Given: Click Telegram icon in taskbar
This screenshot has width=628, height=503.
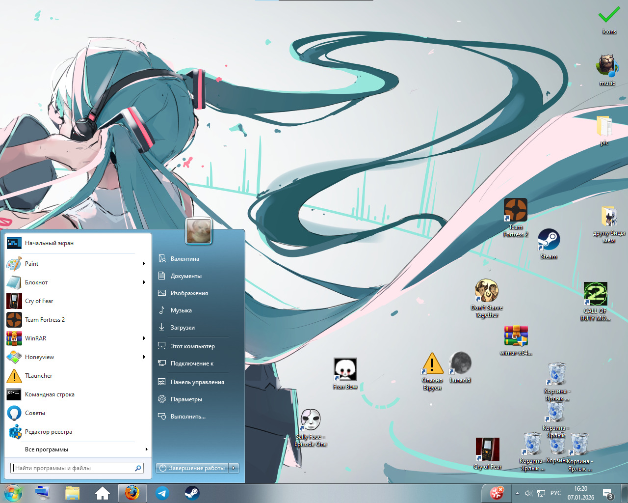Looking at the screenshot, I should [x=162, y=493].
